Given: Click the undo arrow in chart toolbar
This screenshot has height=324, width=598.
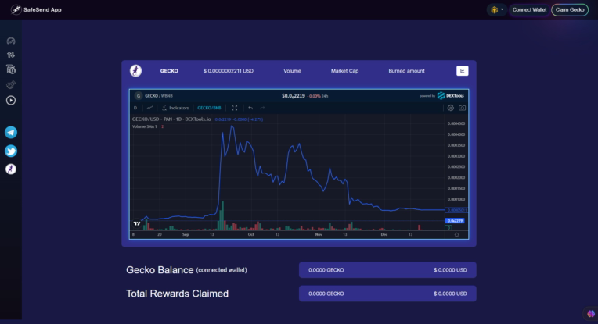Looking at the screenshot, I should click(x=250, y=108).
